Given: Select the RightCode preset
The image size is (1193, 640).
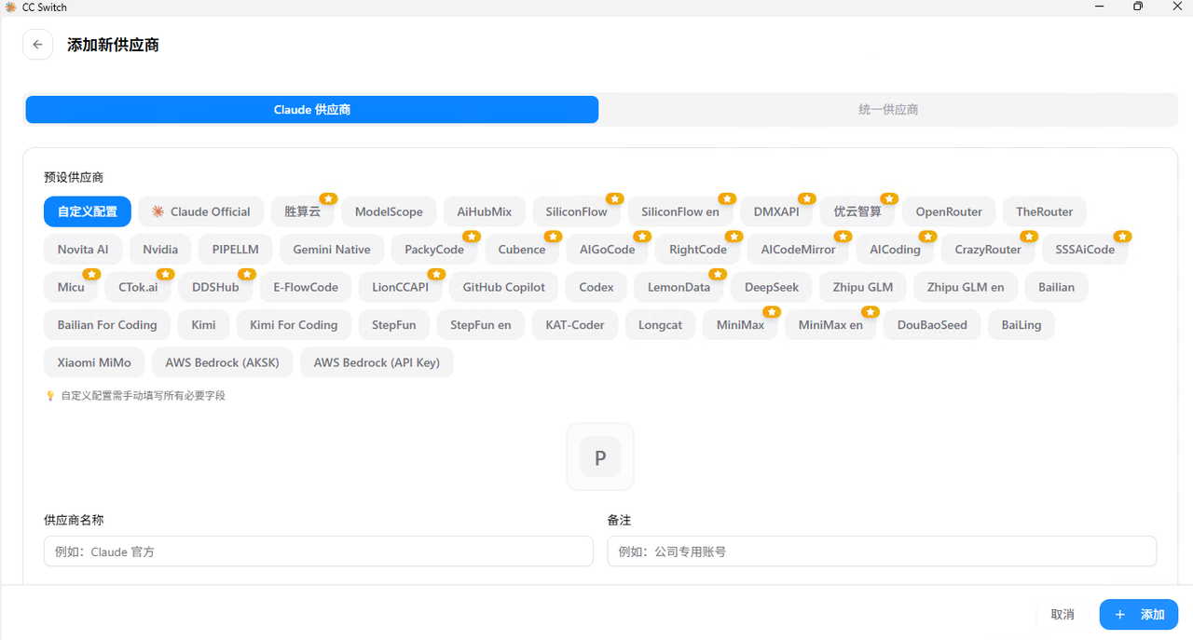Looking at the screenshot, I should coord(698,250).
